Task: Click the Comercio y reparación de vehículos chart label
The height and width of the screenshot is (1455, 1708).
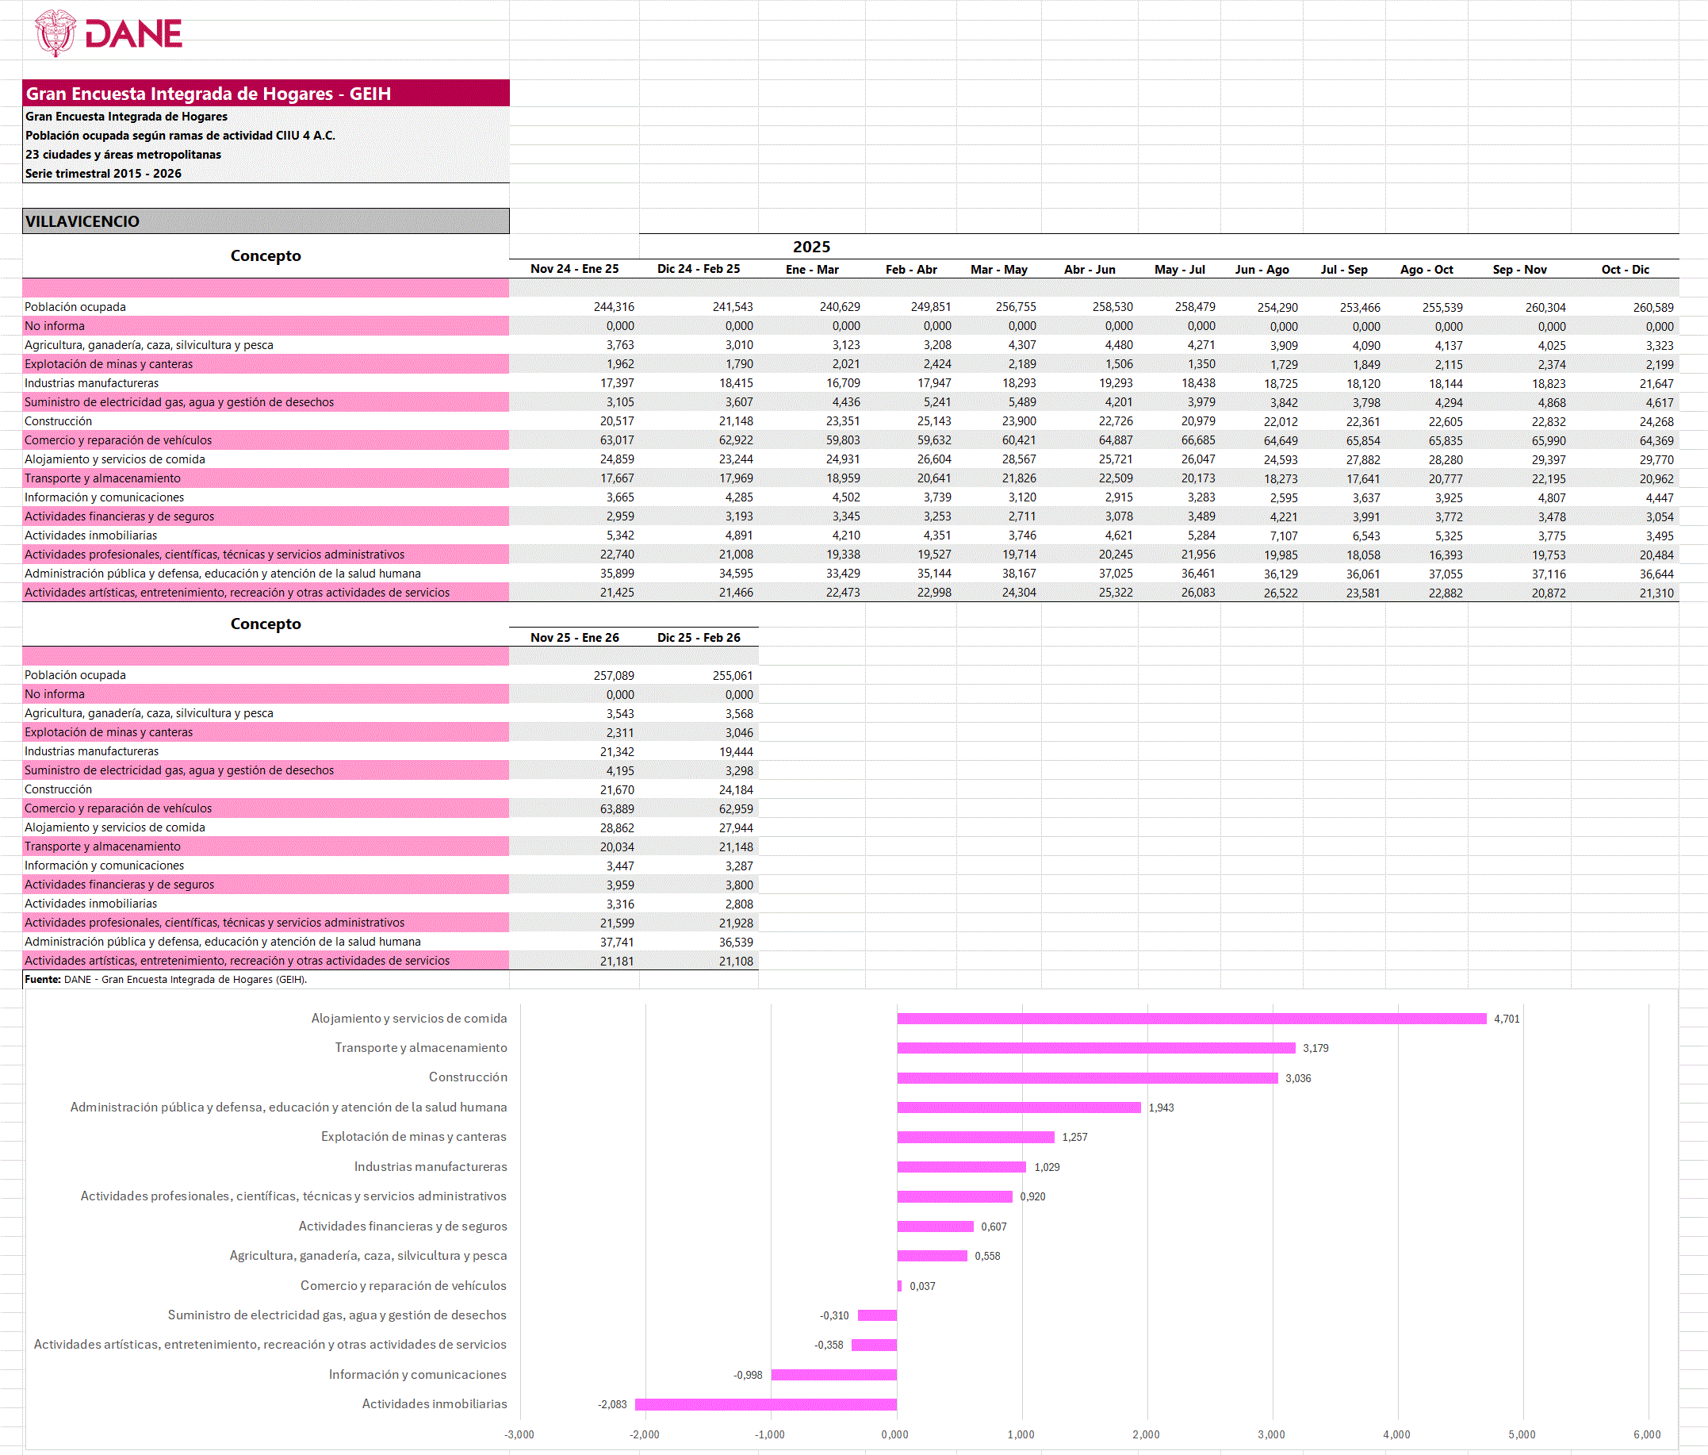Action: (x=403, y=1286)
